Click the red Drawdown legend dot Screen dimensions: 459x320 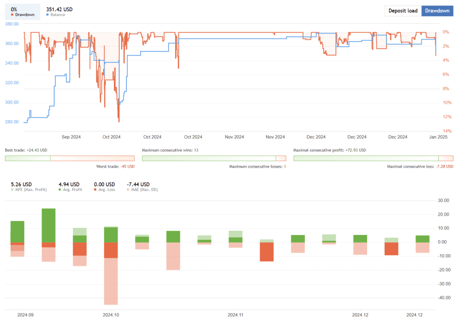pos(12,15)
